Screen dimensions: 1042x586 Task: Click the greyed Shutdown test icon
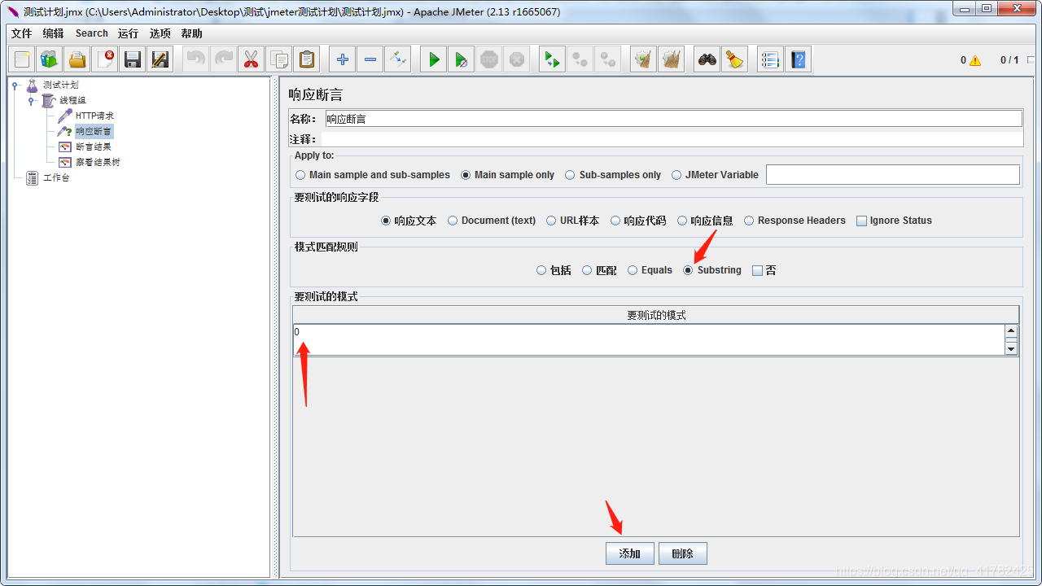516,59
